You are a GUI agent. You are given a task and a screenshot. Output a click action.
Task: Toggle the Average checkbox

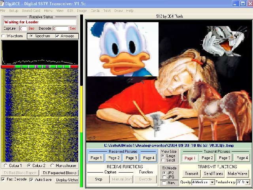click(x=57, y=36)
